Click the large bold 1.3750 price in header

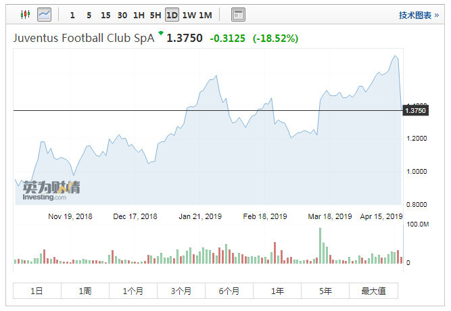[x=185, y=38]
